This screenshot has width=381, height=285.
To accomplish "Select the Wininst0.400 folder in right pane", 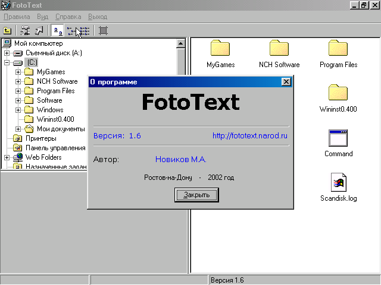I will (338, 93).
